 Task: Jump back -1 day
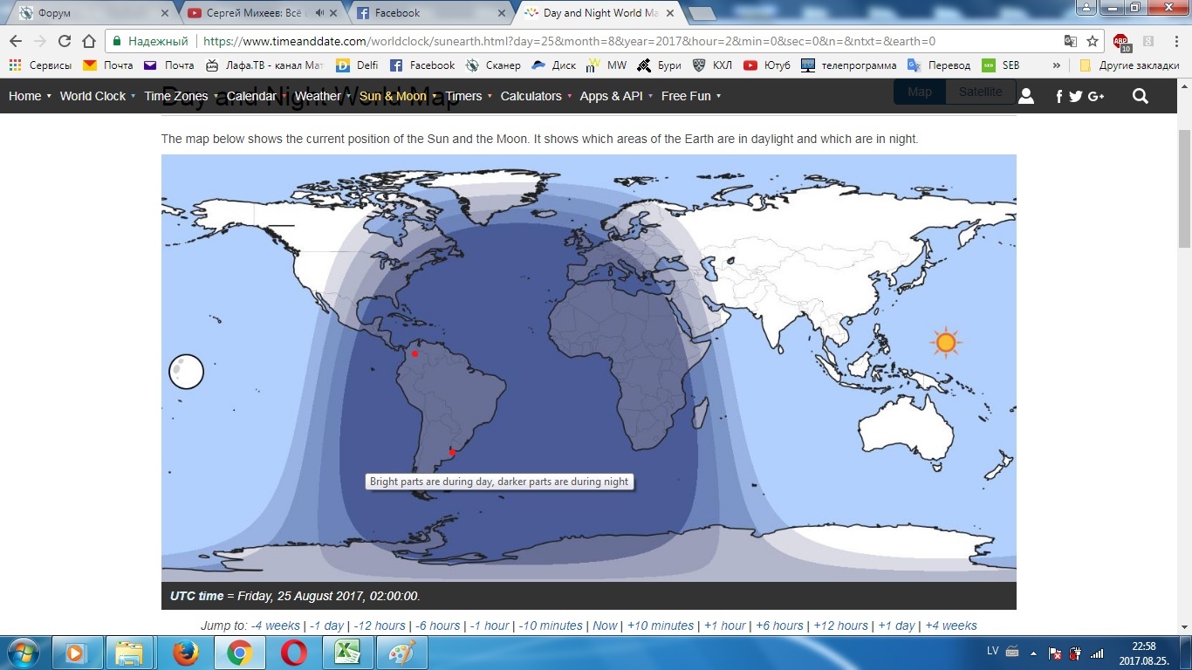tap(326, 626)
